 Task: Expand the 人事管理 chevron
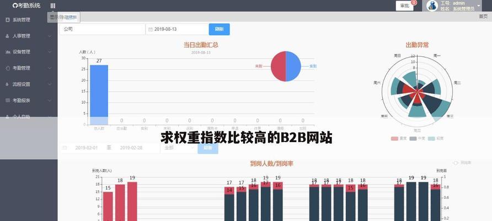pyautogui.click(x=50, y=36)
